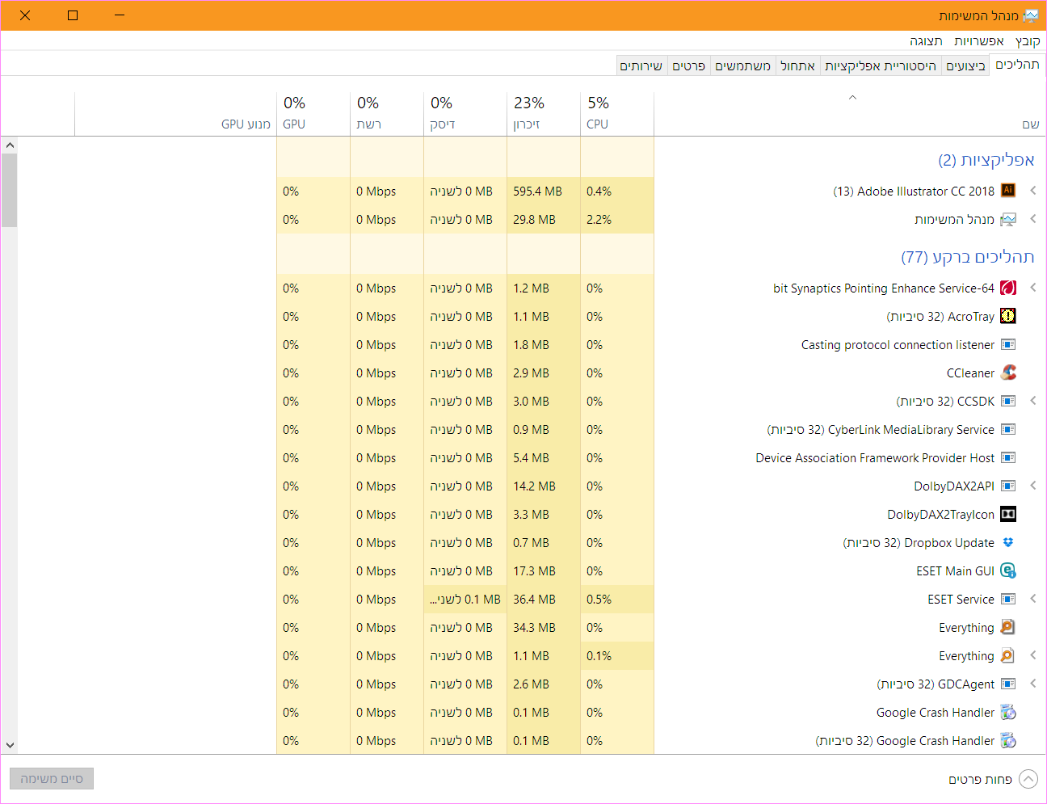Click the CCleaner process icon
The image size is (1047, 804).
coord(1008,373)
